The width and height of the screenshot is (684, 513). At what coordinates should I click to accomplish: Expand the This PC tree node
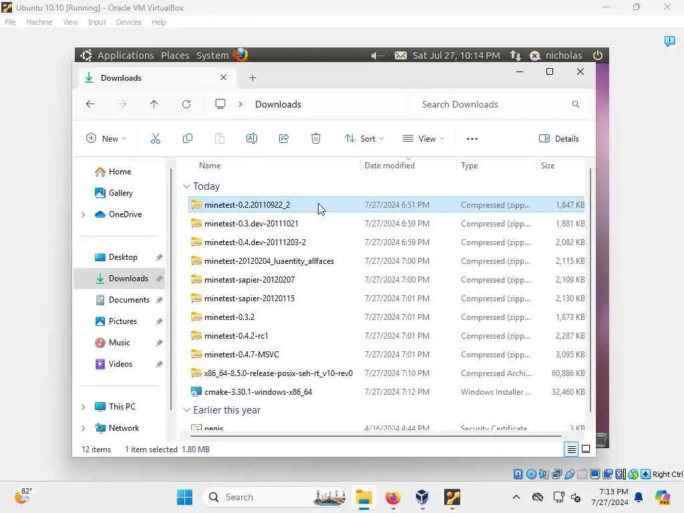pos(83,407)
